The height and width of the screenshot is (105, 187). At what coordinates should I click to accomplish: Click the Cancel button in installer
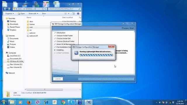[58, 79]
